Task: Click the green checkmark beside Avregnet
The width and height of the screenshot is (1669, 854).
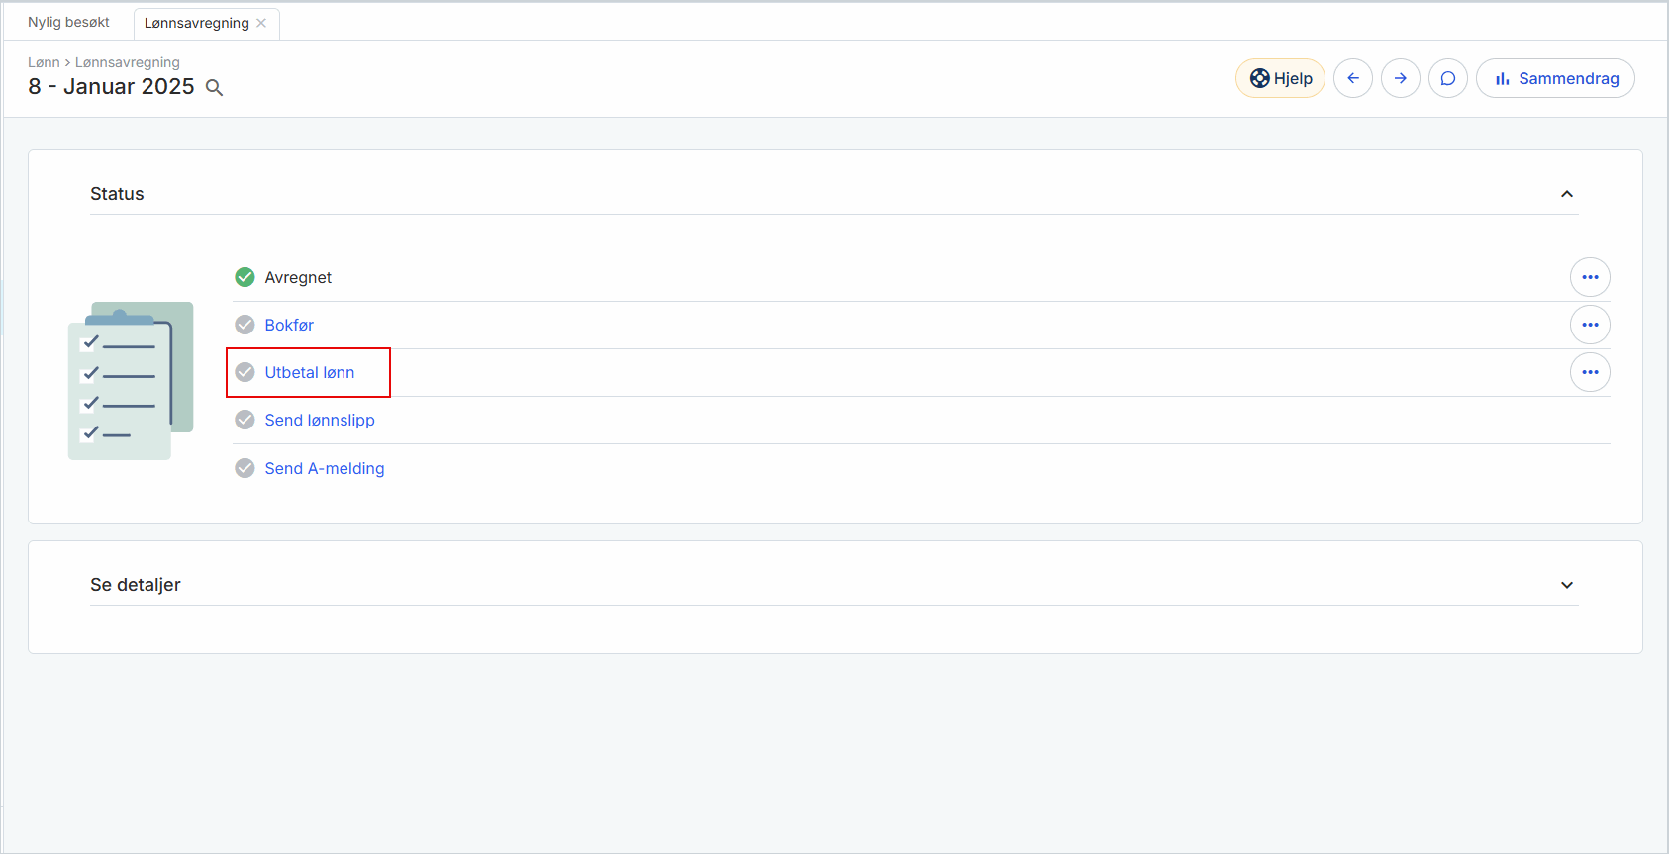Action: [245, 277]
